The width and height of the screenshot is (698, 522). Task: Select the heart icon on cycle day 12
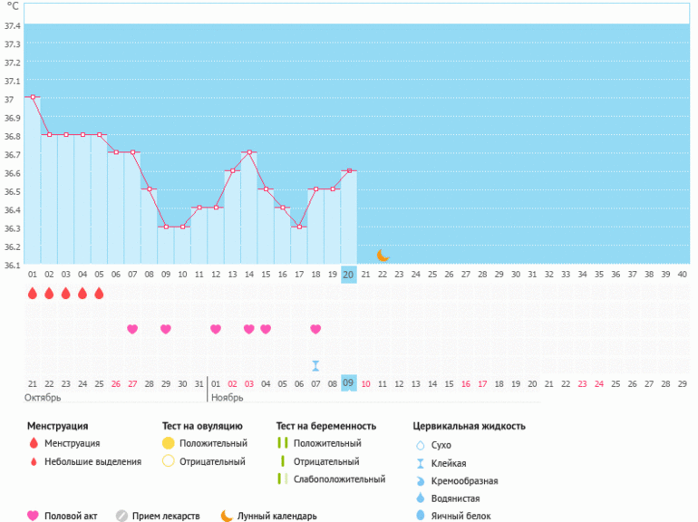[216, 329]
